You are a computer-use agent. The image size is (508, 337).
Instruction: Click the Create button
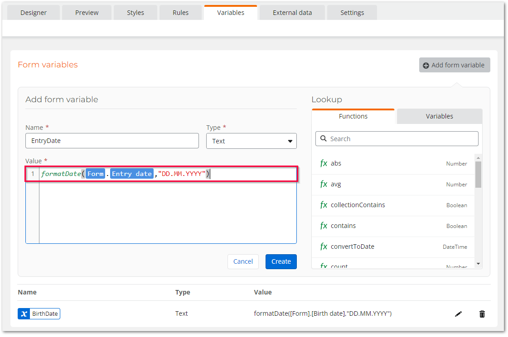coord(281,261)
